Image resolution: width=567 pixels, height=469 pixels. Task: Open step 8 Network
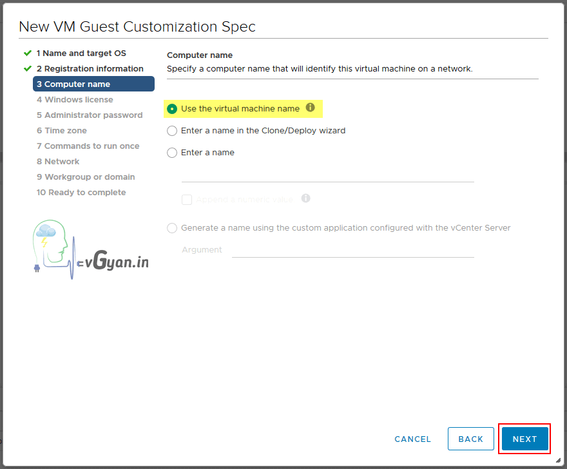click(x=58, y=161)
